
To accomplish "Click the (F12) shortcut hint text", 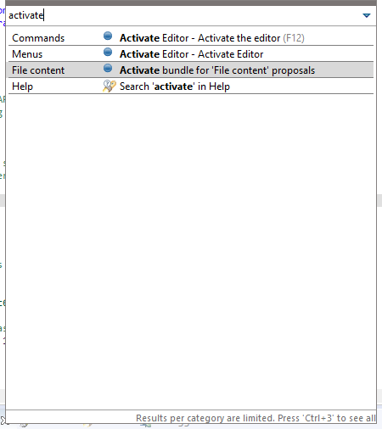I will pyautogui.click(x=294, y=38).
